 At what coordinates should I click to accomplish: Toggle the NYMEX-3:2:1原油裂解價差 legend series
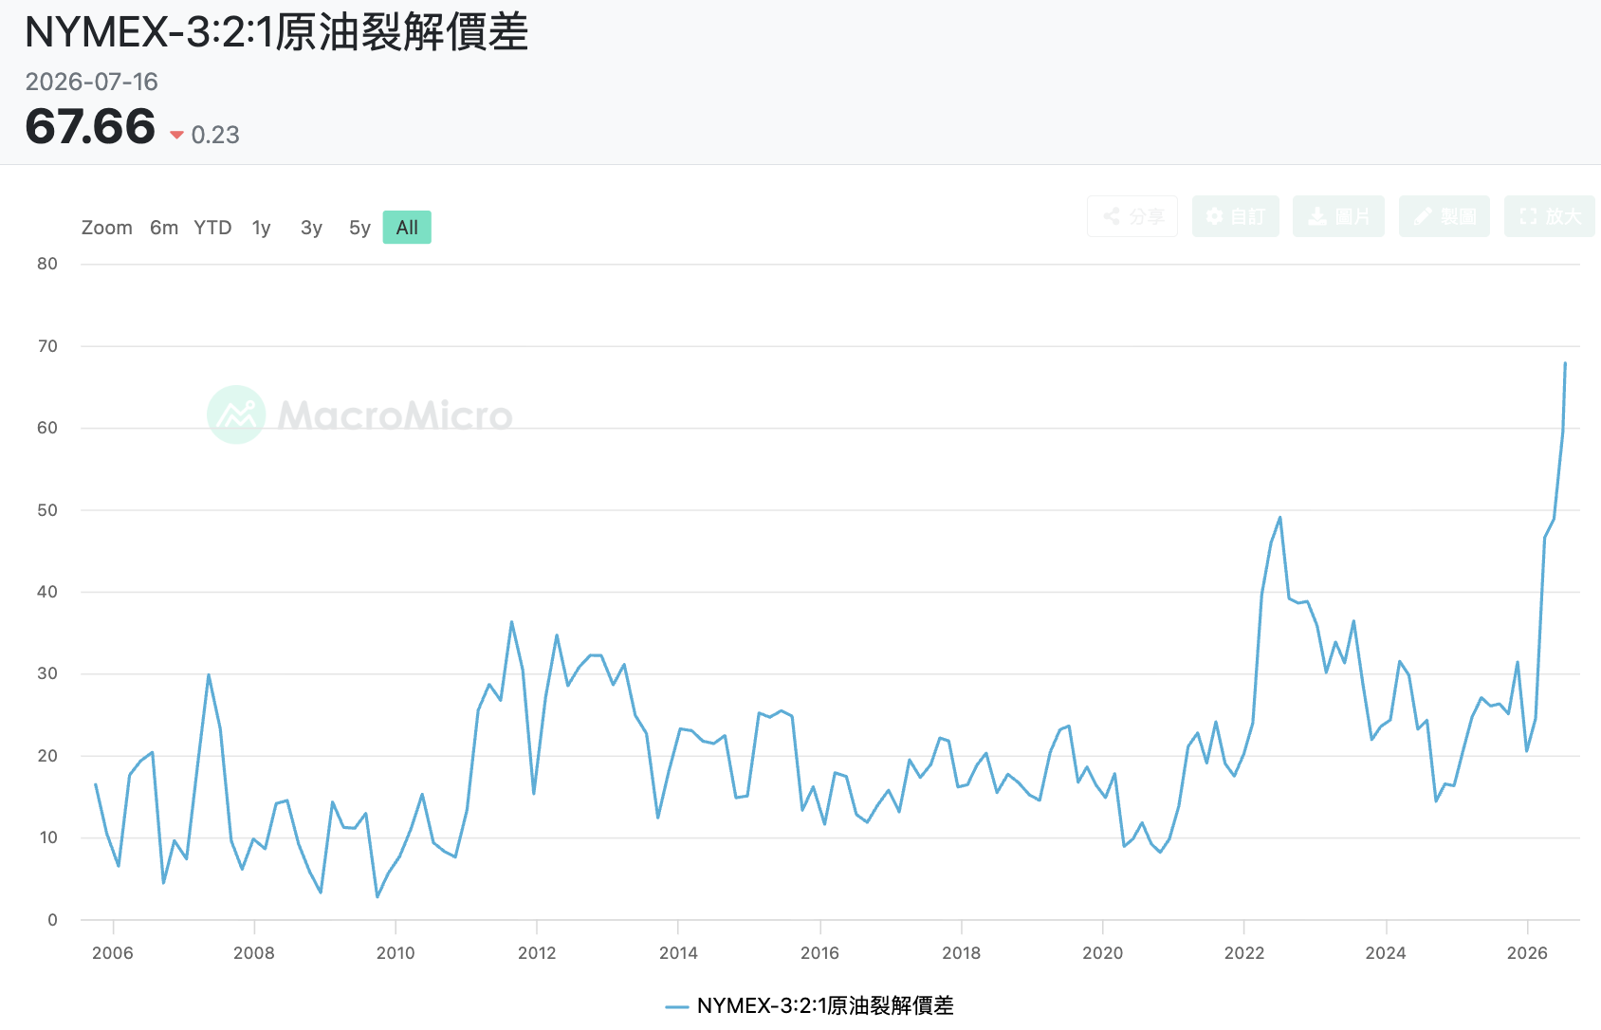click(x=810, y=1005)
